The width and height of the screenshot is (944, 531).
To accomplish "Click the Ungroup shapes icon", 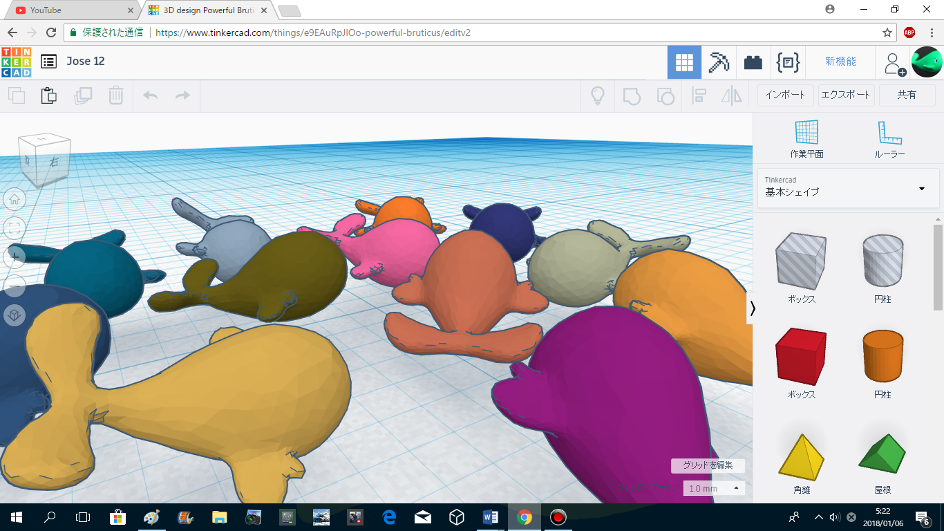I will pos(665,95).
